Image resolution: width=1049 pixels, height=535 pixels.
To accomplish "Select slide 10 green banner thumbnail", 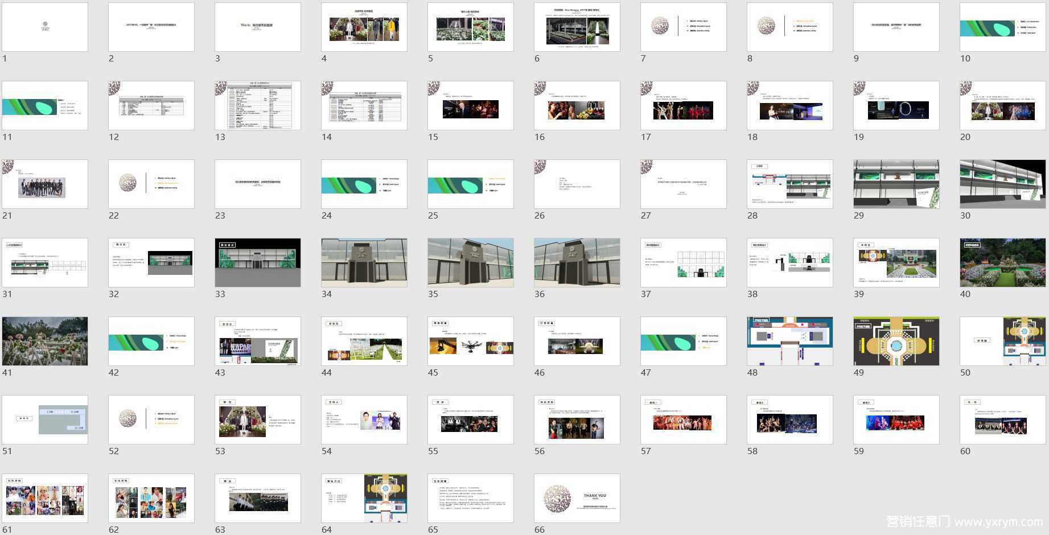I will (1003, 27).
